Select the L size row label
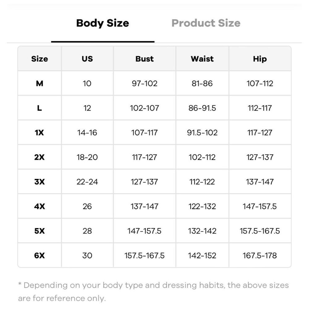The width and height of the screenshot is (309, 309). [40, 108]
